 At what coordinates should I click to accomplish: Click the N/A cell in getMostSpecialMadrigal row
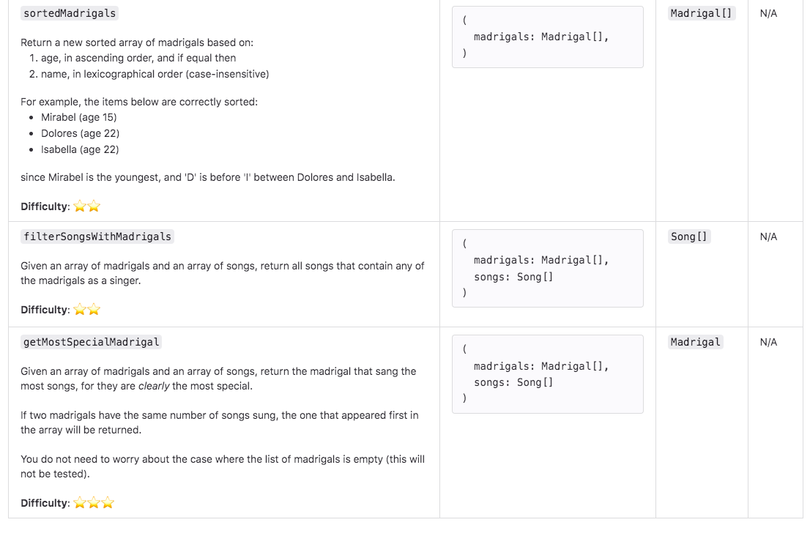coord(768,342)
